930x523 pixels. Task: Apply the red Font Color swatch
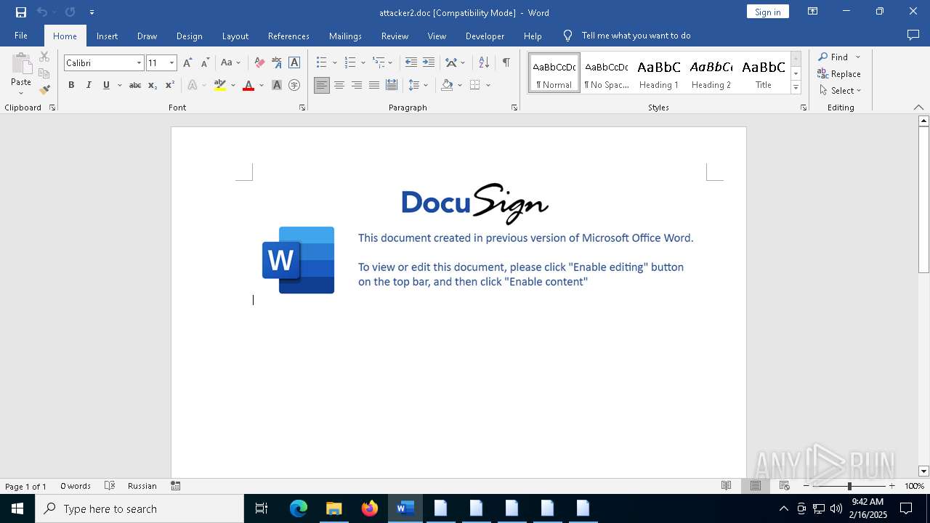pyautogui.click(x=248, y=85)
